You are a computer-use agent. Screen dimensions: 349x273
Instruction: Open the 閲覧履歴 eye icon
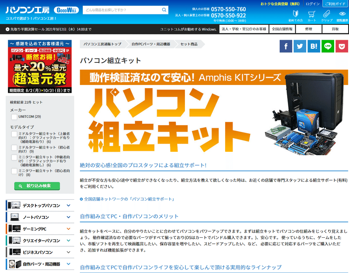coord(342,14)
